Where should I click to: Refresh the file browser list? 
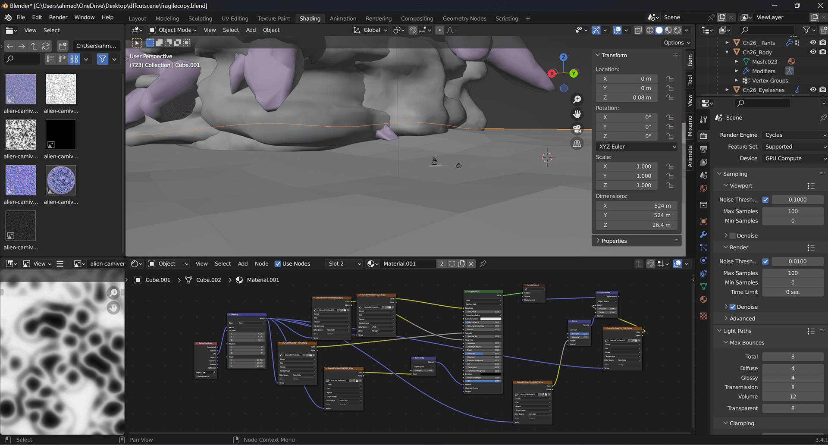(x=46, y=46)
